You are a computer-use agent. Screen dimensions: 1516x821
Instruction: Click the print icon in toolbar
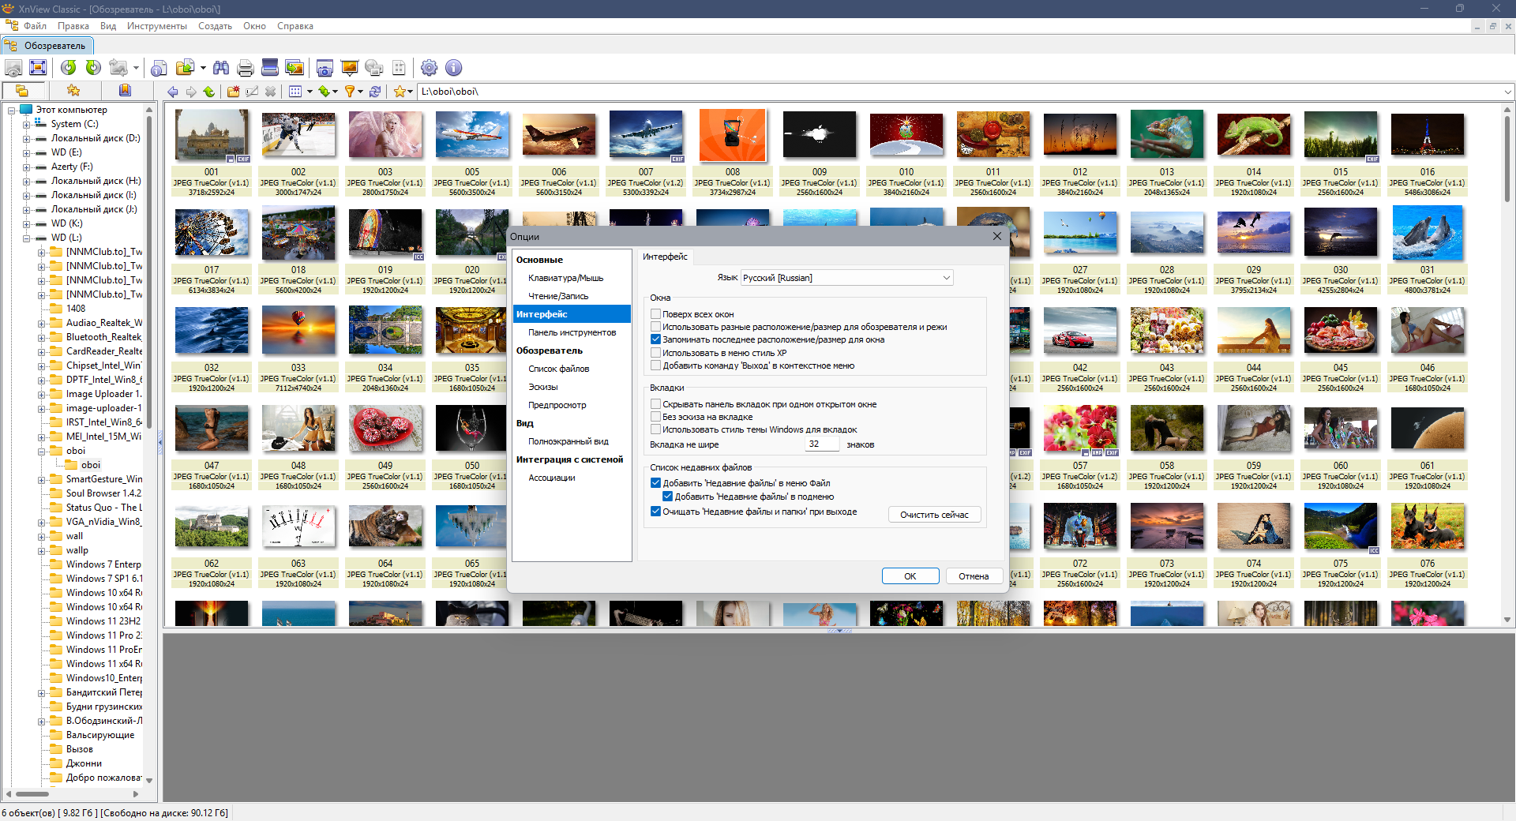pyautogui.click(x=246, y=68)
